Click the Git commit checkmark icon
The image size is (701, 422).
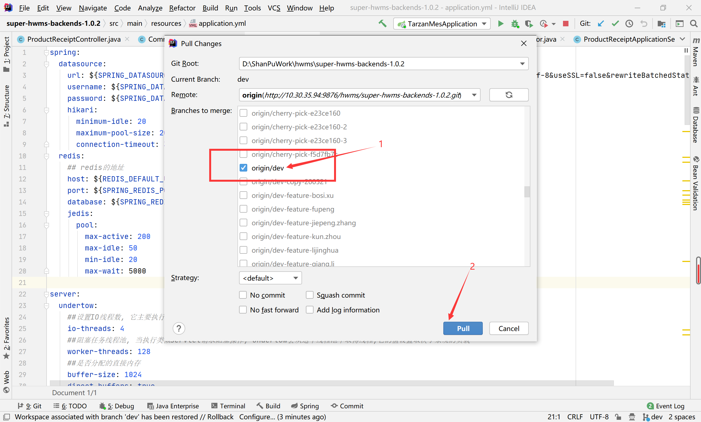pyautogui.click(x=615, y=24)
